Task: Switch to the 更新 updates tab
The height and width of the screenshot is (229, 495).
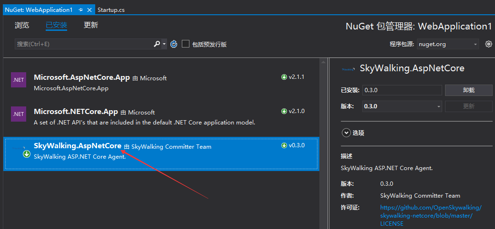Action: coord(91,25)
